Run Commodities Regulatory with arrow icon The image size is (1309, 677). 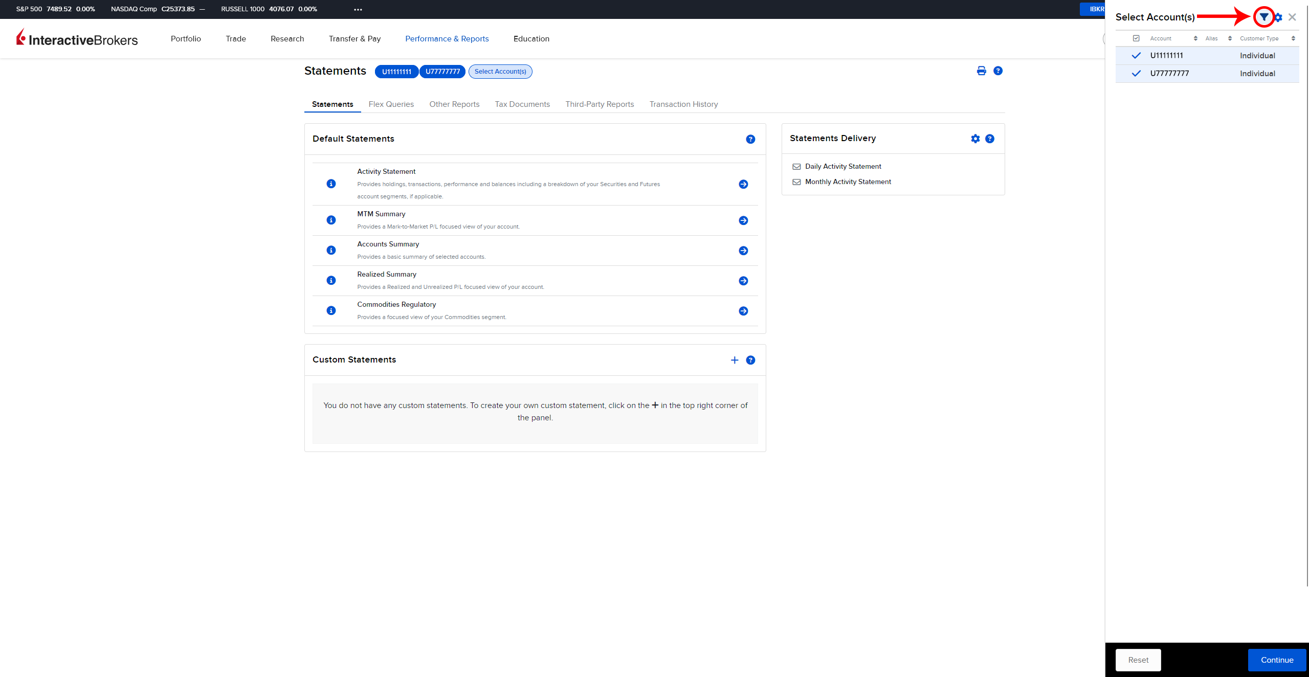743,311
